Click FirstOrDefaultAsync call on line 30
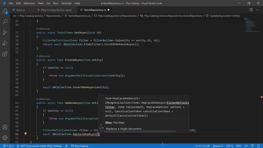 coord(120,44)
